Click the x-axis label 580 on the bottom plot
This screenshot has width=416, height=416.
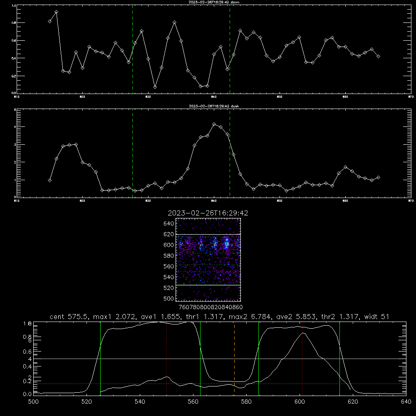246,402
